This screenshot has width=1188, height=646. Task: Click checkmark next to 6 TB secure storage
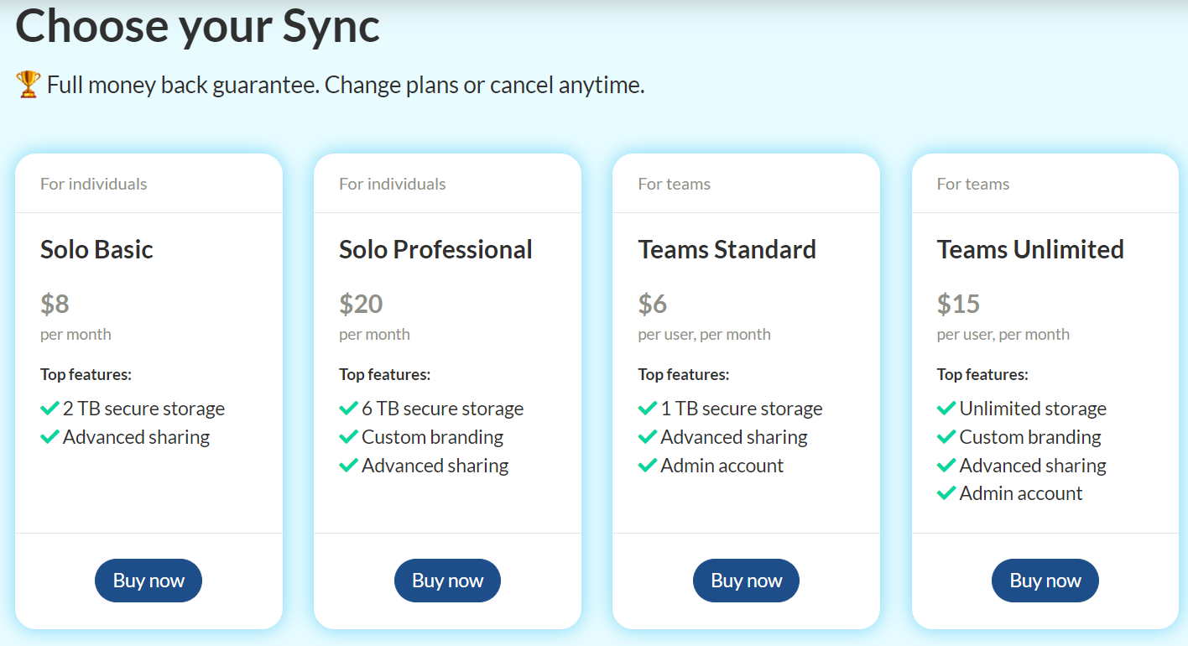tap(348, 409)
